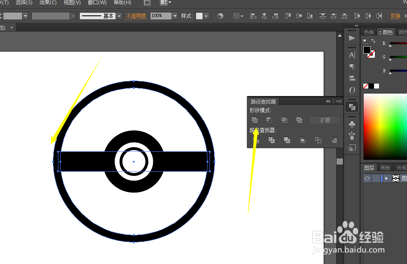407x264 pixels.
Task: Click the swap fill and stroke icon
Action: click(x=373, y=41)
